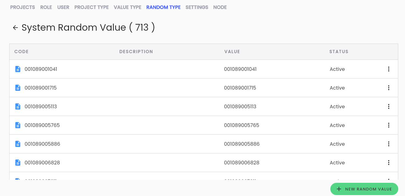Open the Node tab
405x196 pixels.
(220, 7)
